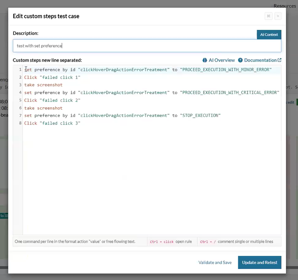Image resolution: width=298 pixels, height=280 pixels.
Task: Place cursor on line 2 'Click "failed click 1"'
Action: pos(52,77)
